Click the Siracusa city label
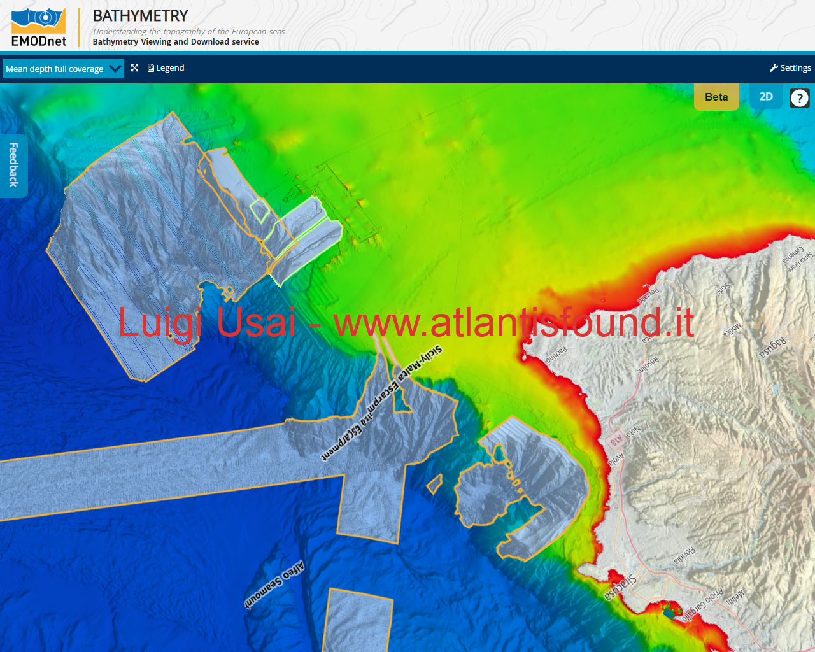 [620, 586]
